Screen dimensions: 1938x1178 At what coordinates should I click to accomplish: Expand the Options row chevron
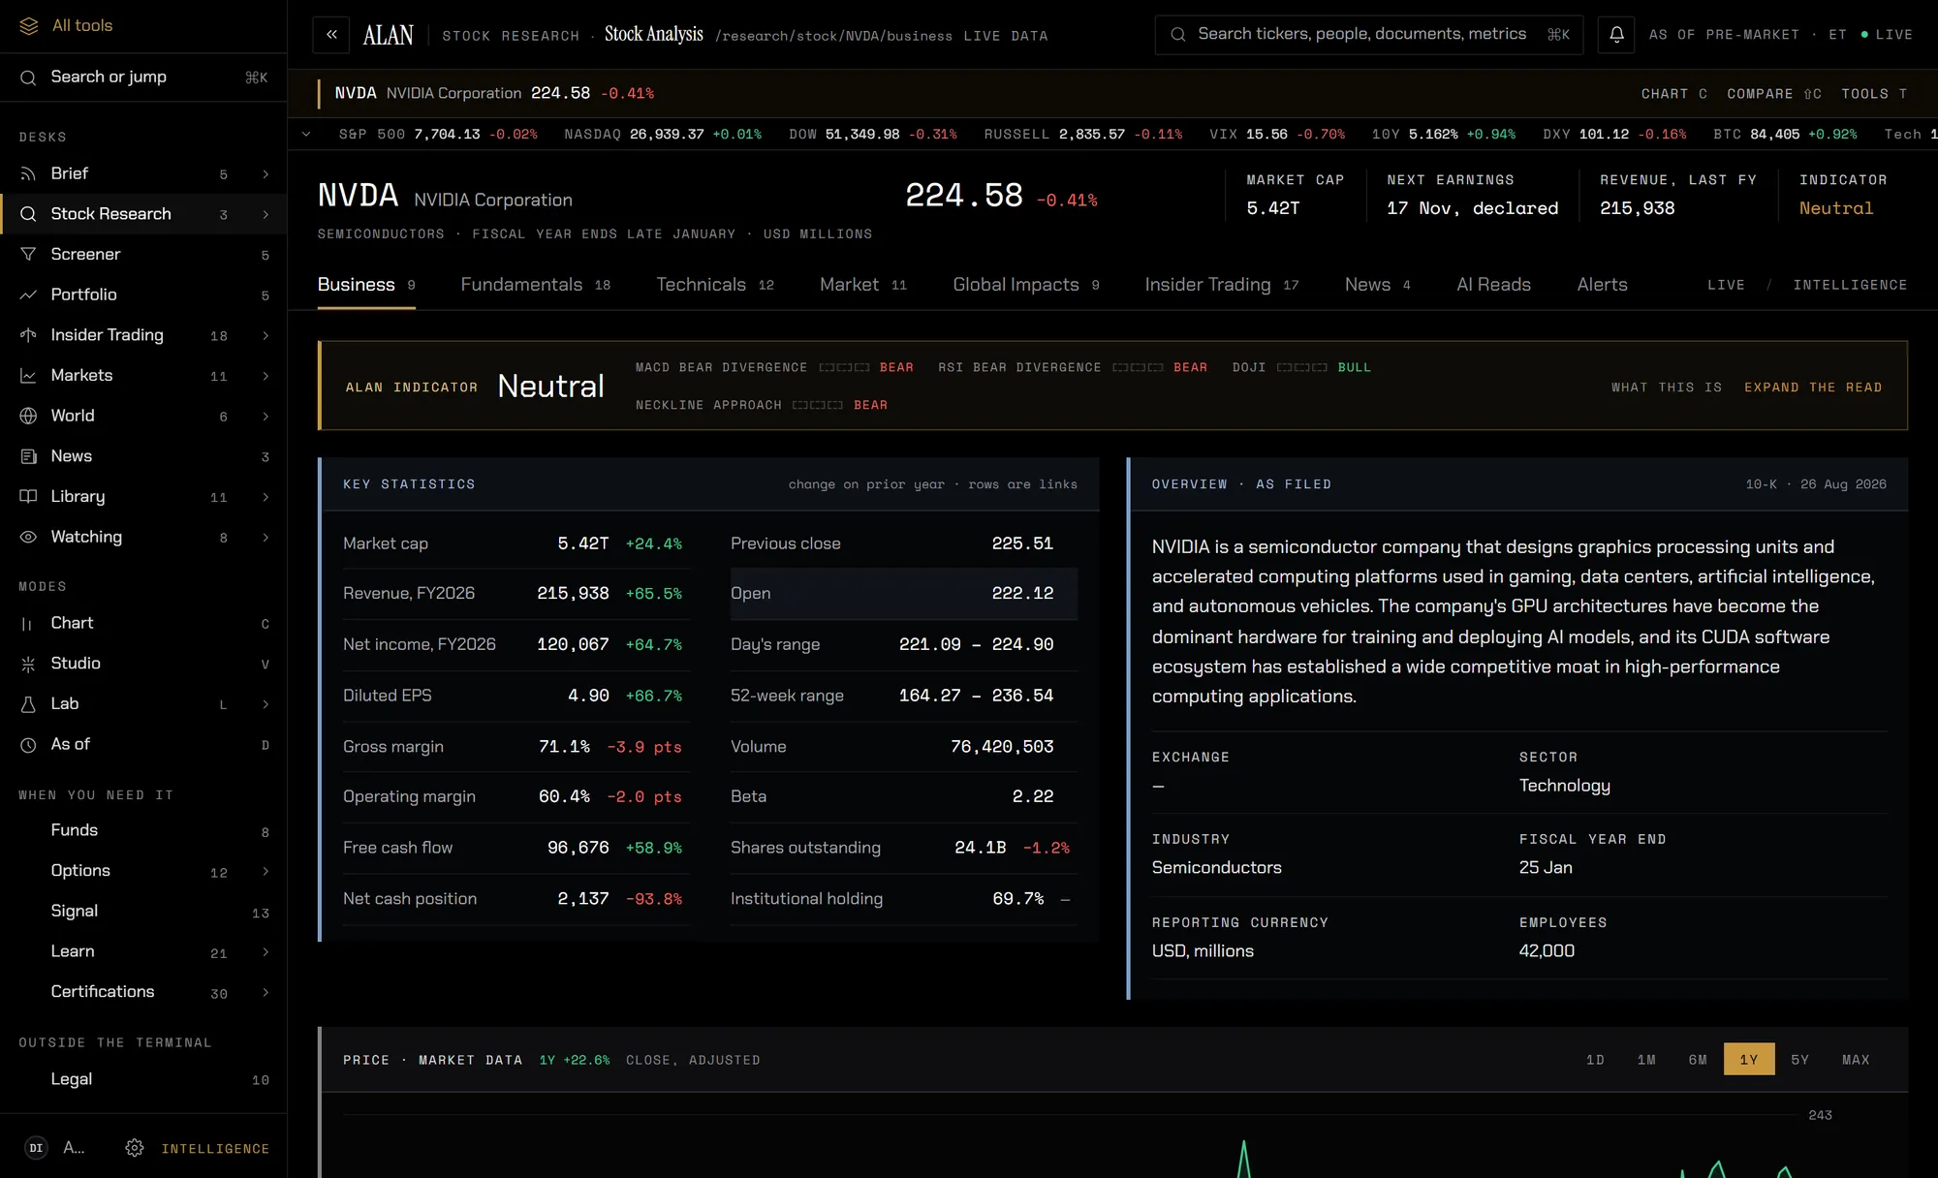(x=266, y=871)
